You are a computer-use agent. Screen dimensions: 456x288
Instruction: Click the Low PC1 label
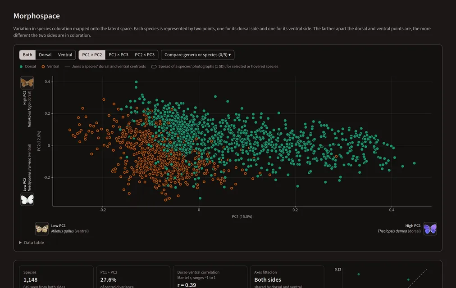pos(59,226)
